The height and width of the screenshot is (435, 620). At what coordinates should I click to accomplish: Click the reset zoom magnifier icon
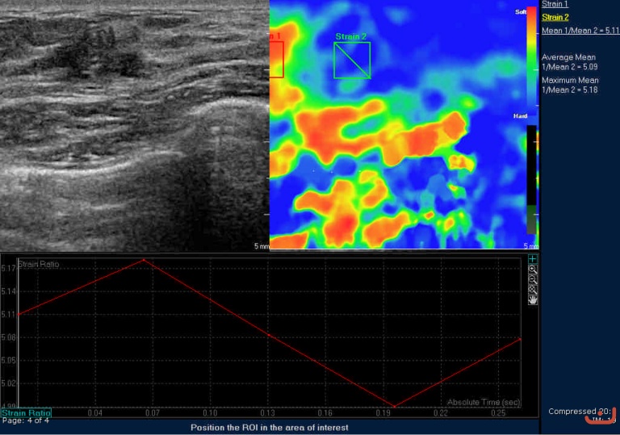pyautogui.click(x=533, y=289)
